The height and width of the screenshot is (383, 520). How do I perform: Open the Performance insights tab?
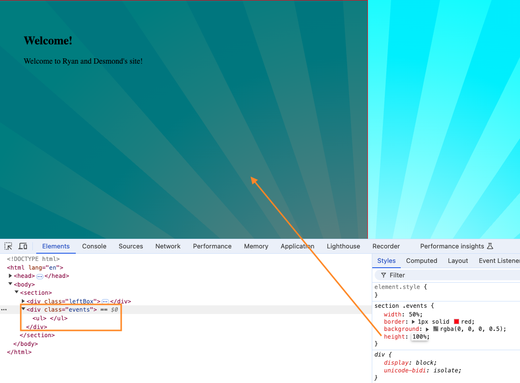point(452,246)
